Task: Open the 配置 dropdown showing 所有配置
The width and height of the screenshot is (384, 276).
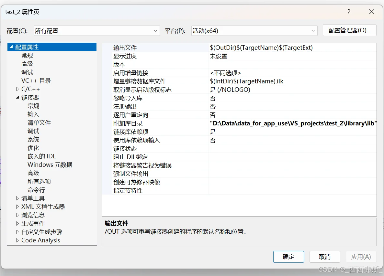Action: (x=96, y=30)
